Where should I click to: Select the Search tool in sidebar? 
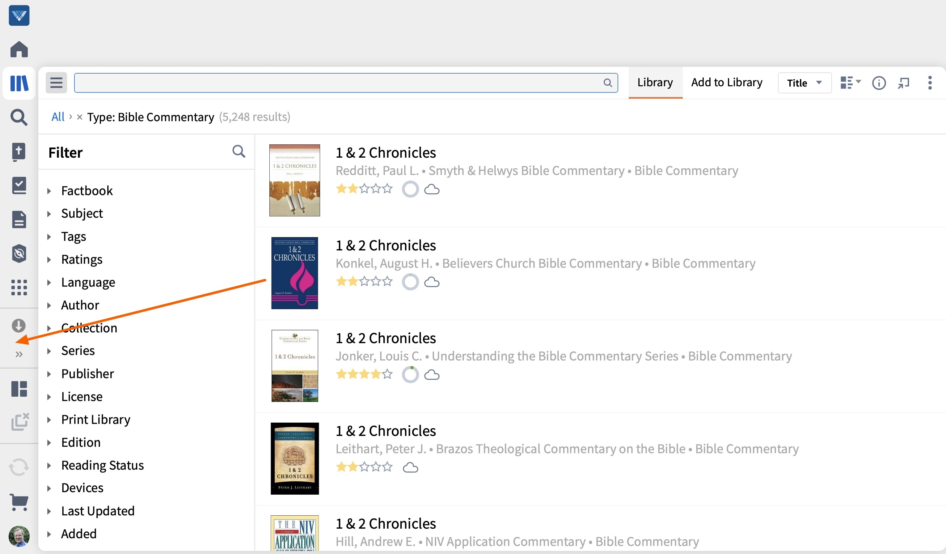coord(19,117)
